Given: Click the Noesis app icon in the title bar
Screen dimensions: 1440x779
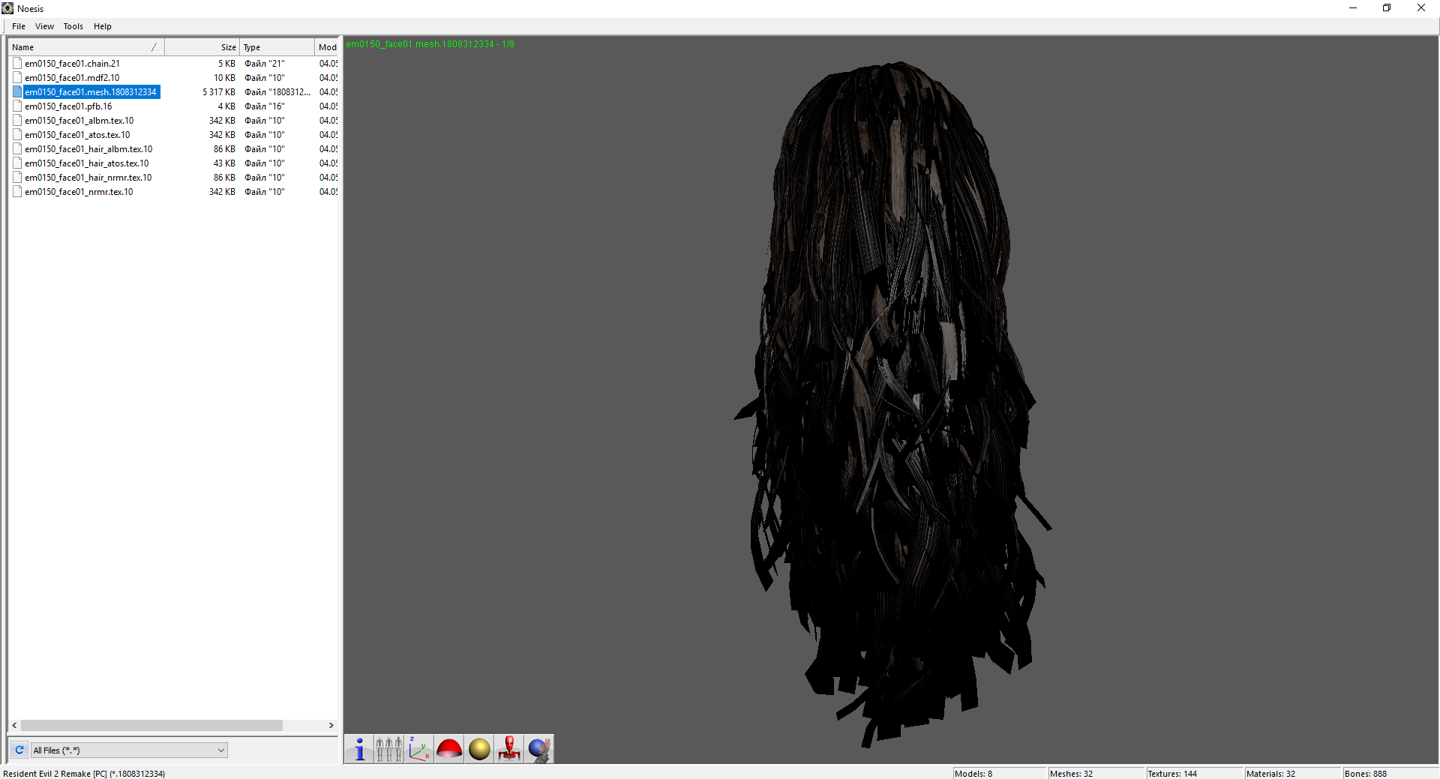Looking at the screenshot, I should pos(7,8).
